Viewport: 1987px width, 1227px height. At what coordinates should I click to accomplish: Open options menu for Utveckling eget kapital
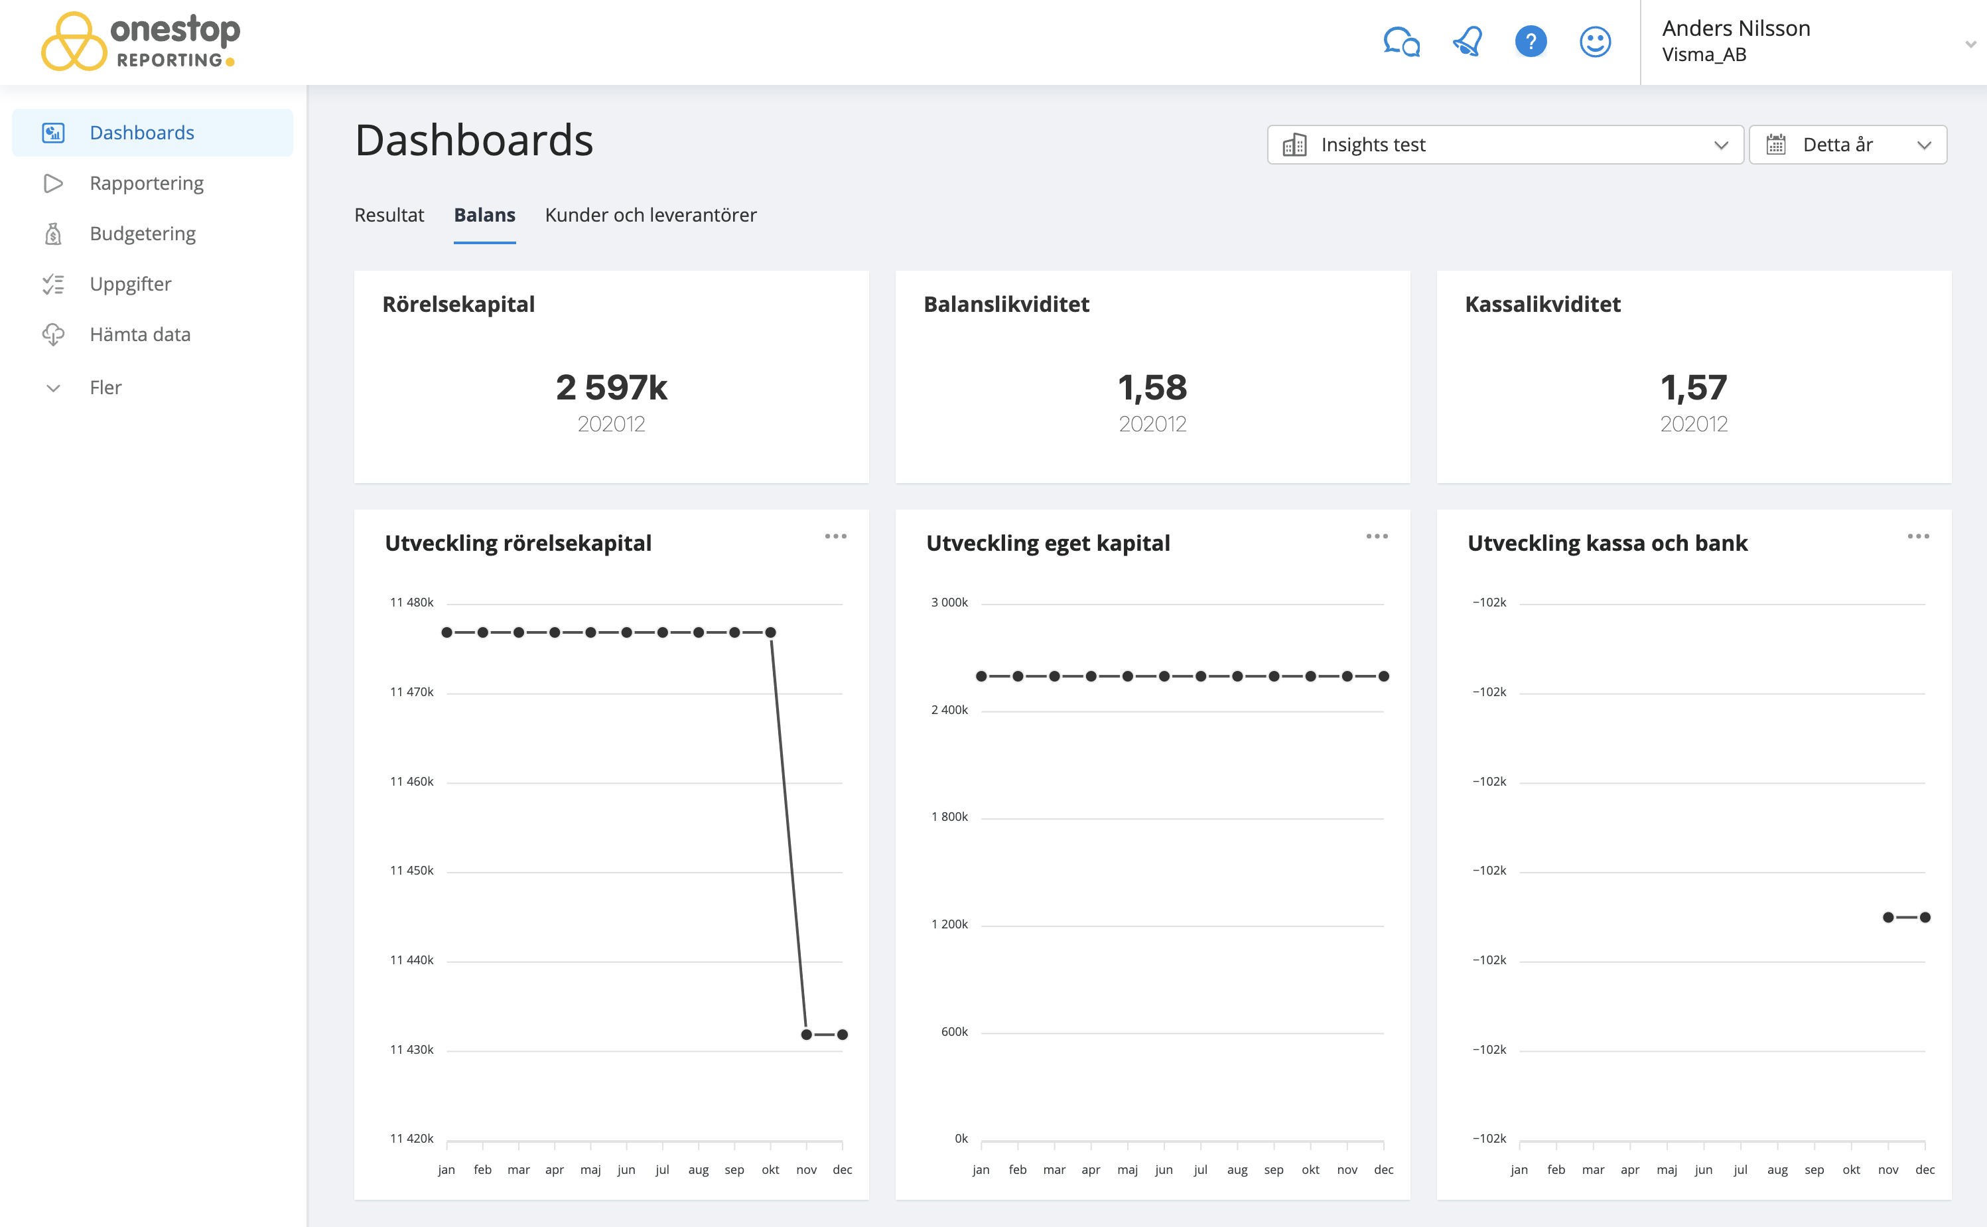click(x=1377, y=536)
